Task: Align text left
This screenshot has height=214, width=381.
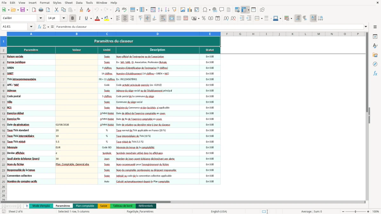Action: pyautogui.click(x=118, y=18)
